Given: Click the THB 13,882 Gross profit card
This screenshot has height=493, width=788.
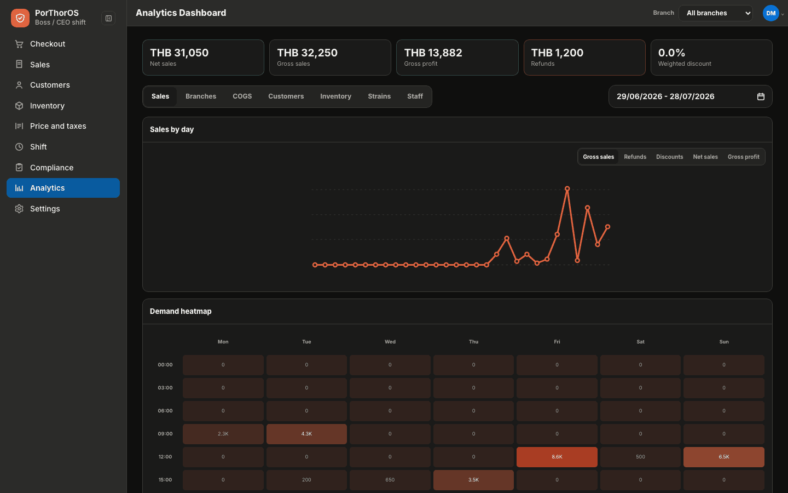Looking at the screenshot, I should [457, 58].
